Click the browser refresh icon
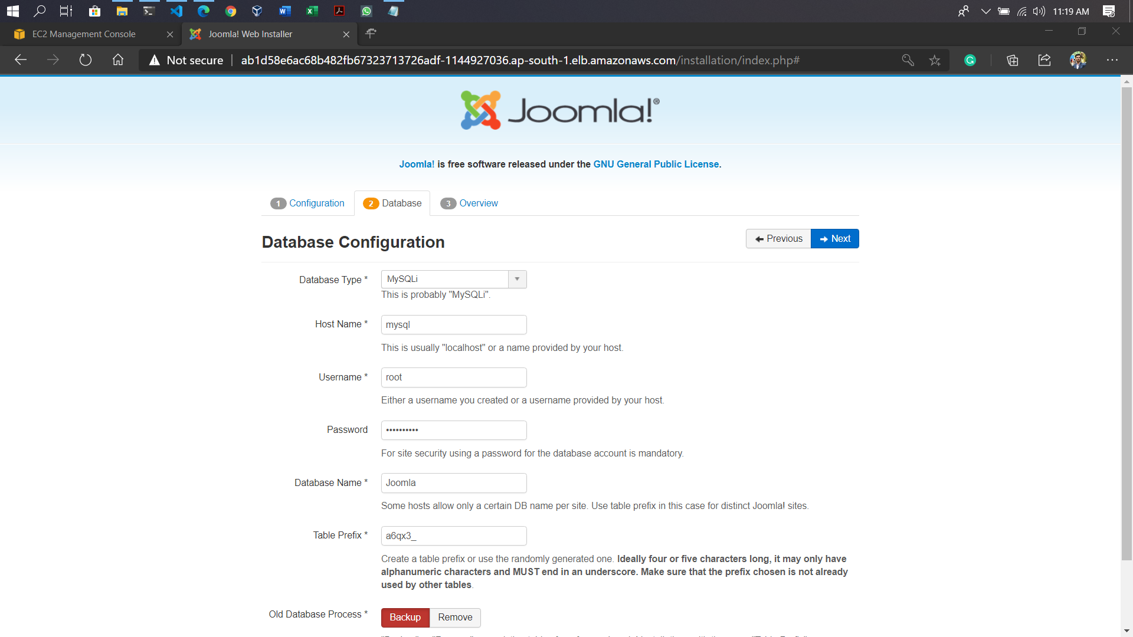Screen dimensions: 1133x637 pos(86,60)
